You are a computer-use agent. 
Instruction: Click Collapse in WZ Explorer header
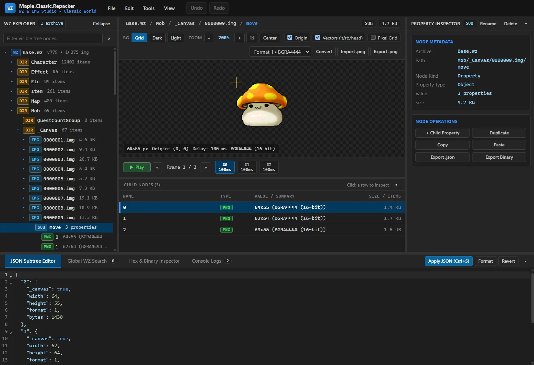coord(101,24)
